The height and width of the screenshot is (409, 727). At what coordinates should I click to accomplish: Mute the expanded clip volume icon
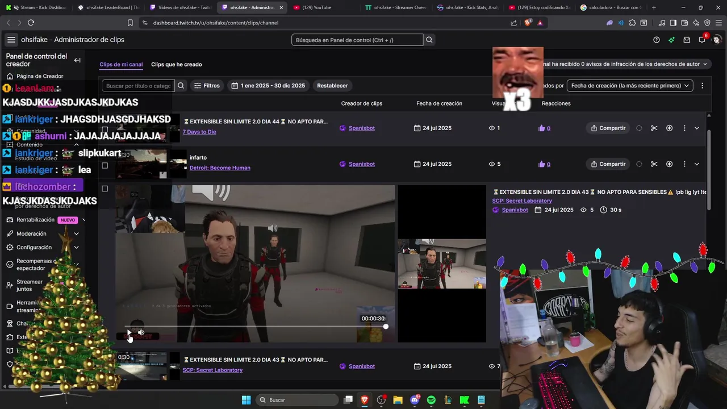coord(141,333)
